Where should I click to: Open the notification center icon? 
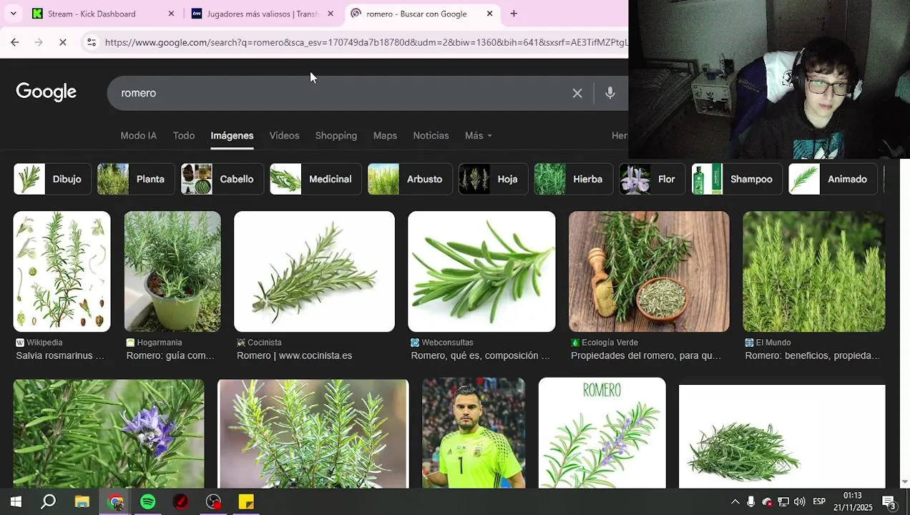[x=890, y=502]
